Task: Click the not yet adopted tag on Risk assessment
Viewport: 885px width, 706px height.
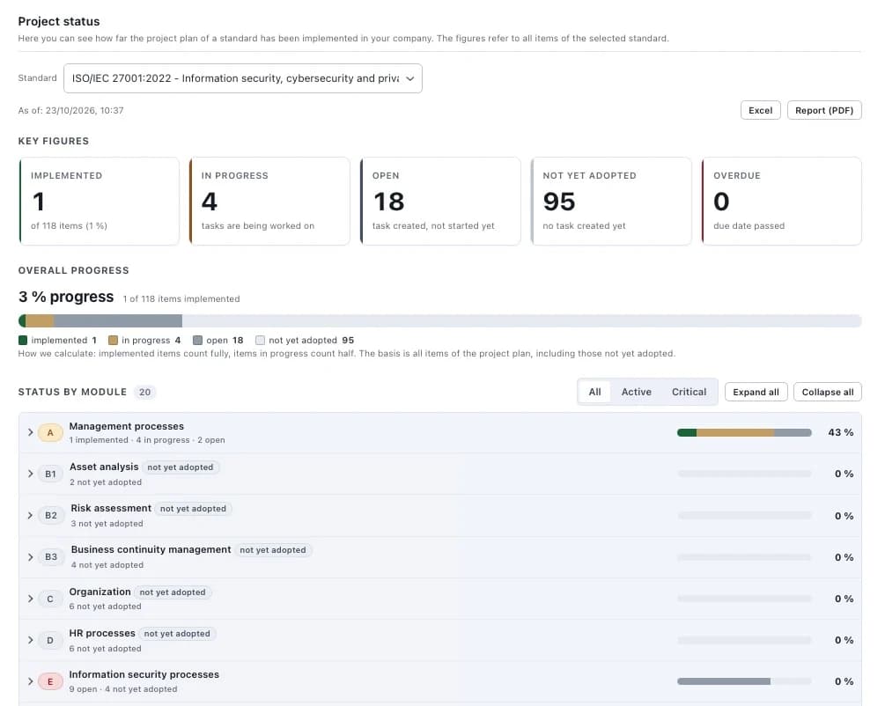Action: [x=193, y=509]
